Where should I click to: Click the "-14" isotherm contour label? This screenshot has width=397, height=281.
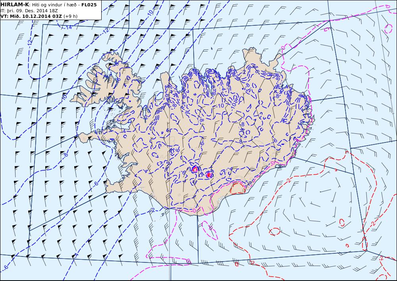point(68,27)
